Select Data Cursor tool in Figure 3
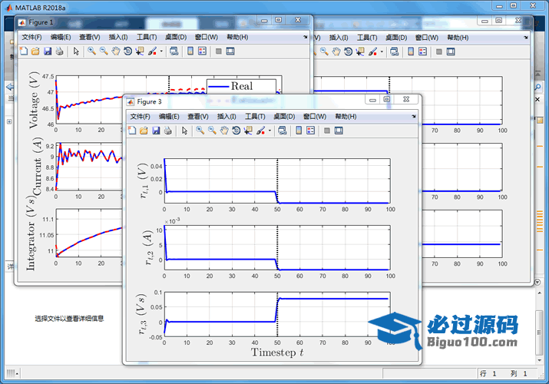This screenshot has height=384, width=549. pos(248,131)
